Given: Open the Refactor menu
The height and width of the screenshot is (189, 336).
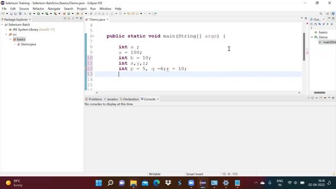Looking at the screenshot, I should tap(38, 9).
